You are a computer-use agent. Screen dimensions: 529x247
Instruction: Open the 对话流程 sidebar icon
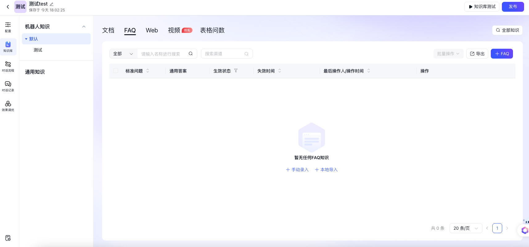[8, 67]
